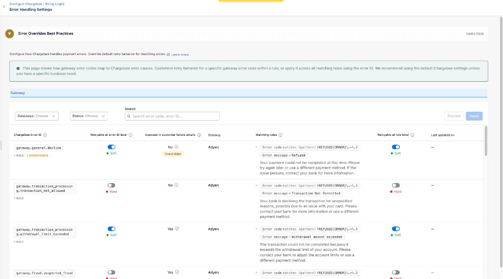Click info icon next to Chargebee Error ID header
This screenshot has height=279, width=503.
45,135
